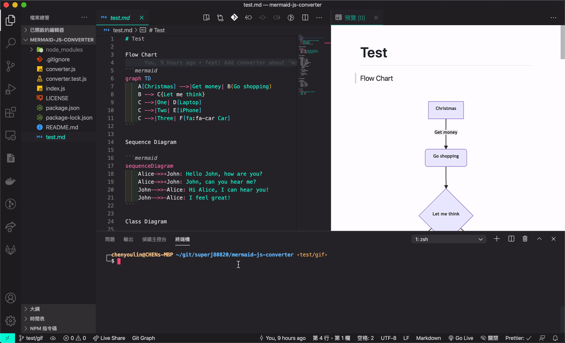The width and height of the screenshot is (565, 343).
Task: Open GitLab icon in activity bar
Action: 11,250
